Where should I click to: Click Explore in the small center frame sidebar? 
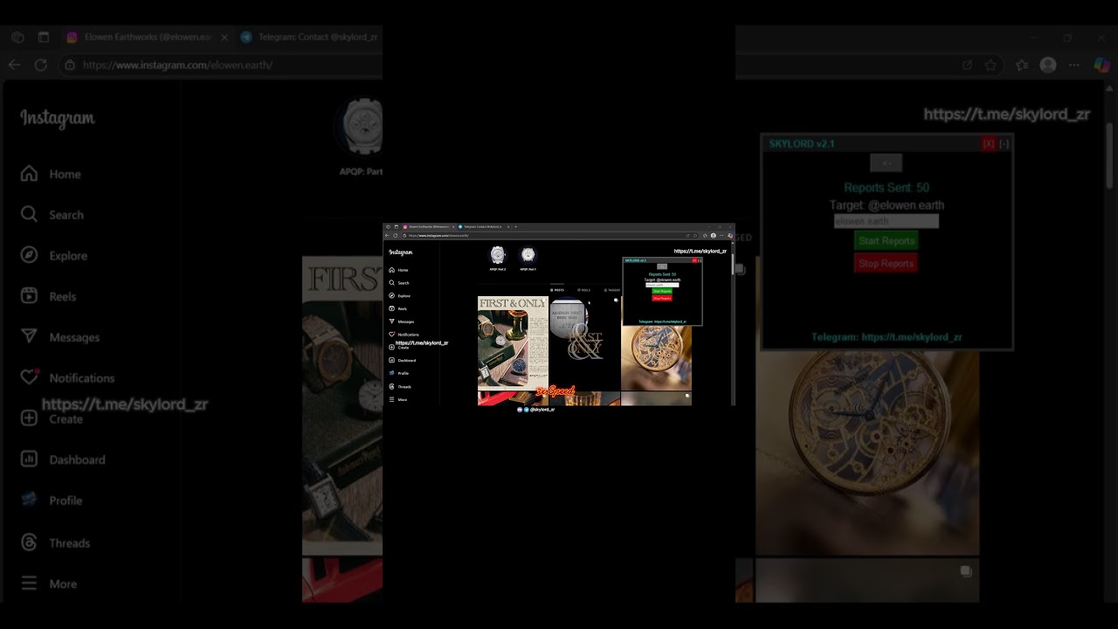point(399,296)
